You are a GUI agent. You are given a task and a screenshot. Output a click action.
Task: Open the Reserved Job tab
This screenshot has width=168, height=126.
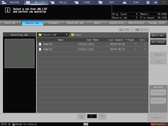click(75, 23)
